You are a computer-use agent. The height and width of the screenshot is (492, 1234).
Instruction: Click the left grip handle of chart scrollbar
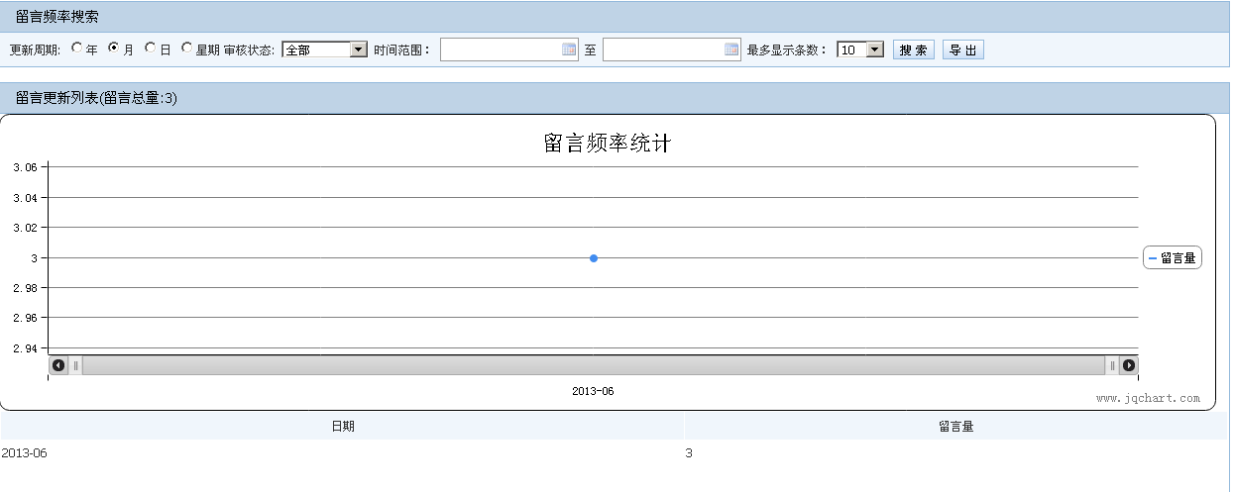coord(75,365)
